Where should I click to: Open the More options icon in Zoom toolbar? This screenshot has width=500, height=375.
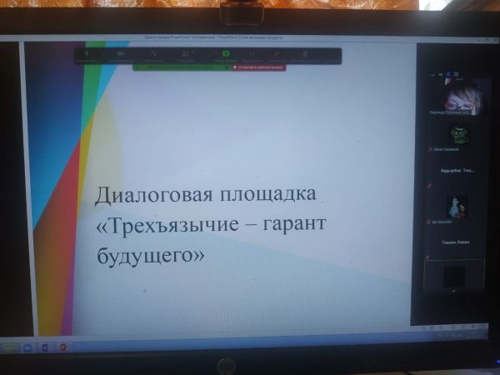[305, 55]
